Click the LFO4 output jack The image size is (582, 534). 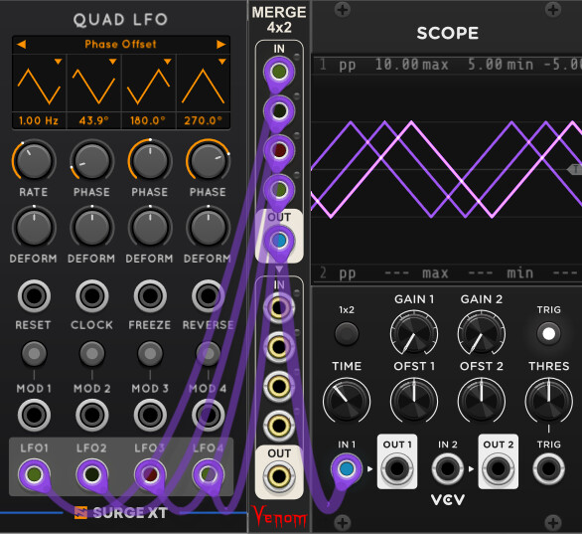[x=209, y=474]
